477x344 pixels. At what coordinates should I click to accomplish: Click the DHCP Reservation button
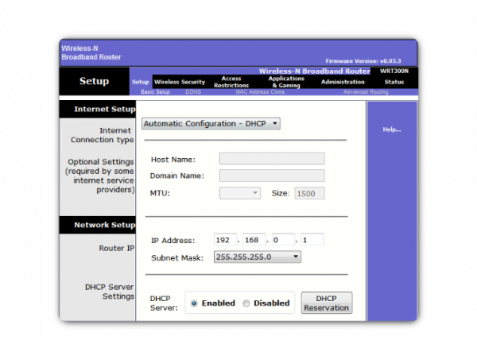pos(326,303)
